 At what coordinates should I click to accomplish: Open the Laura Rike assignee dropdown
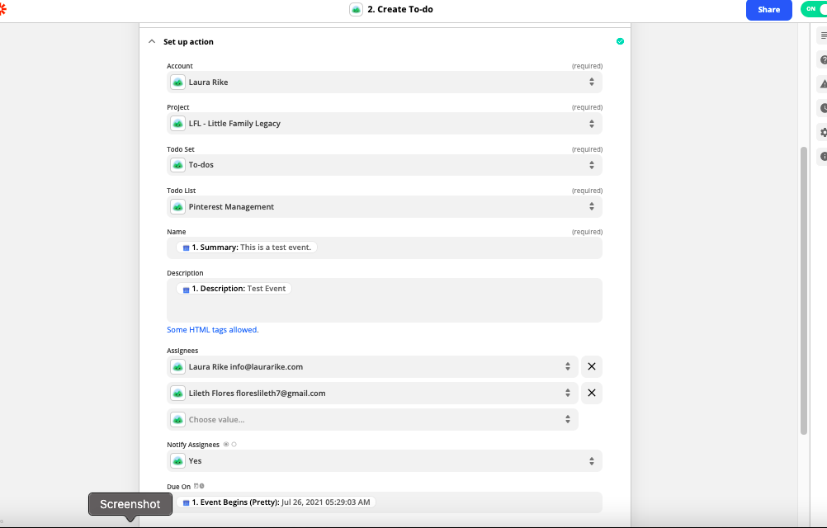click(372, 367)
